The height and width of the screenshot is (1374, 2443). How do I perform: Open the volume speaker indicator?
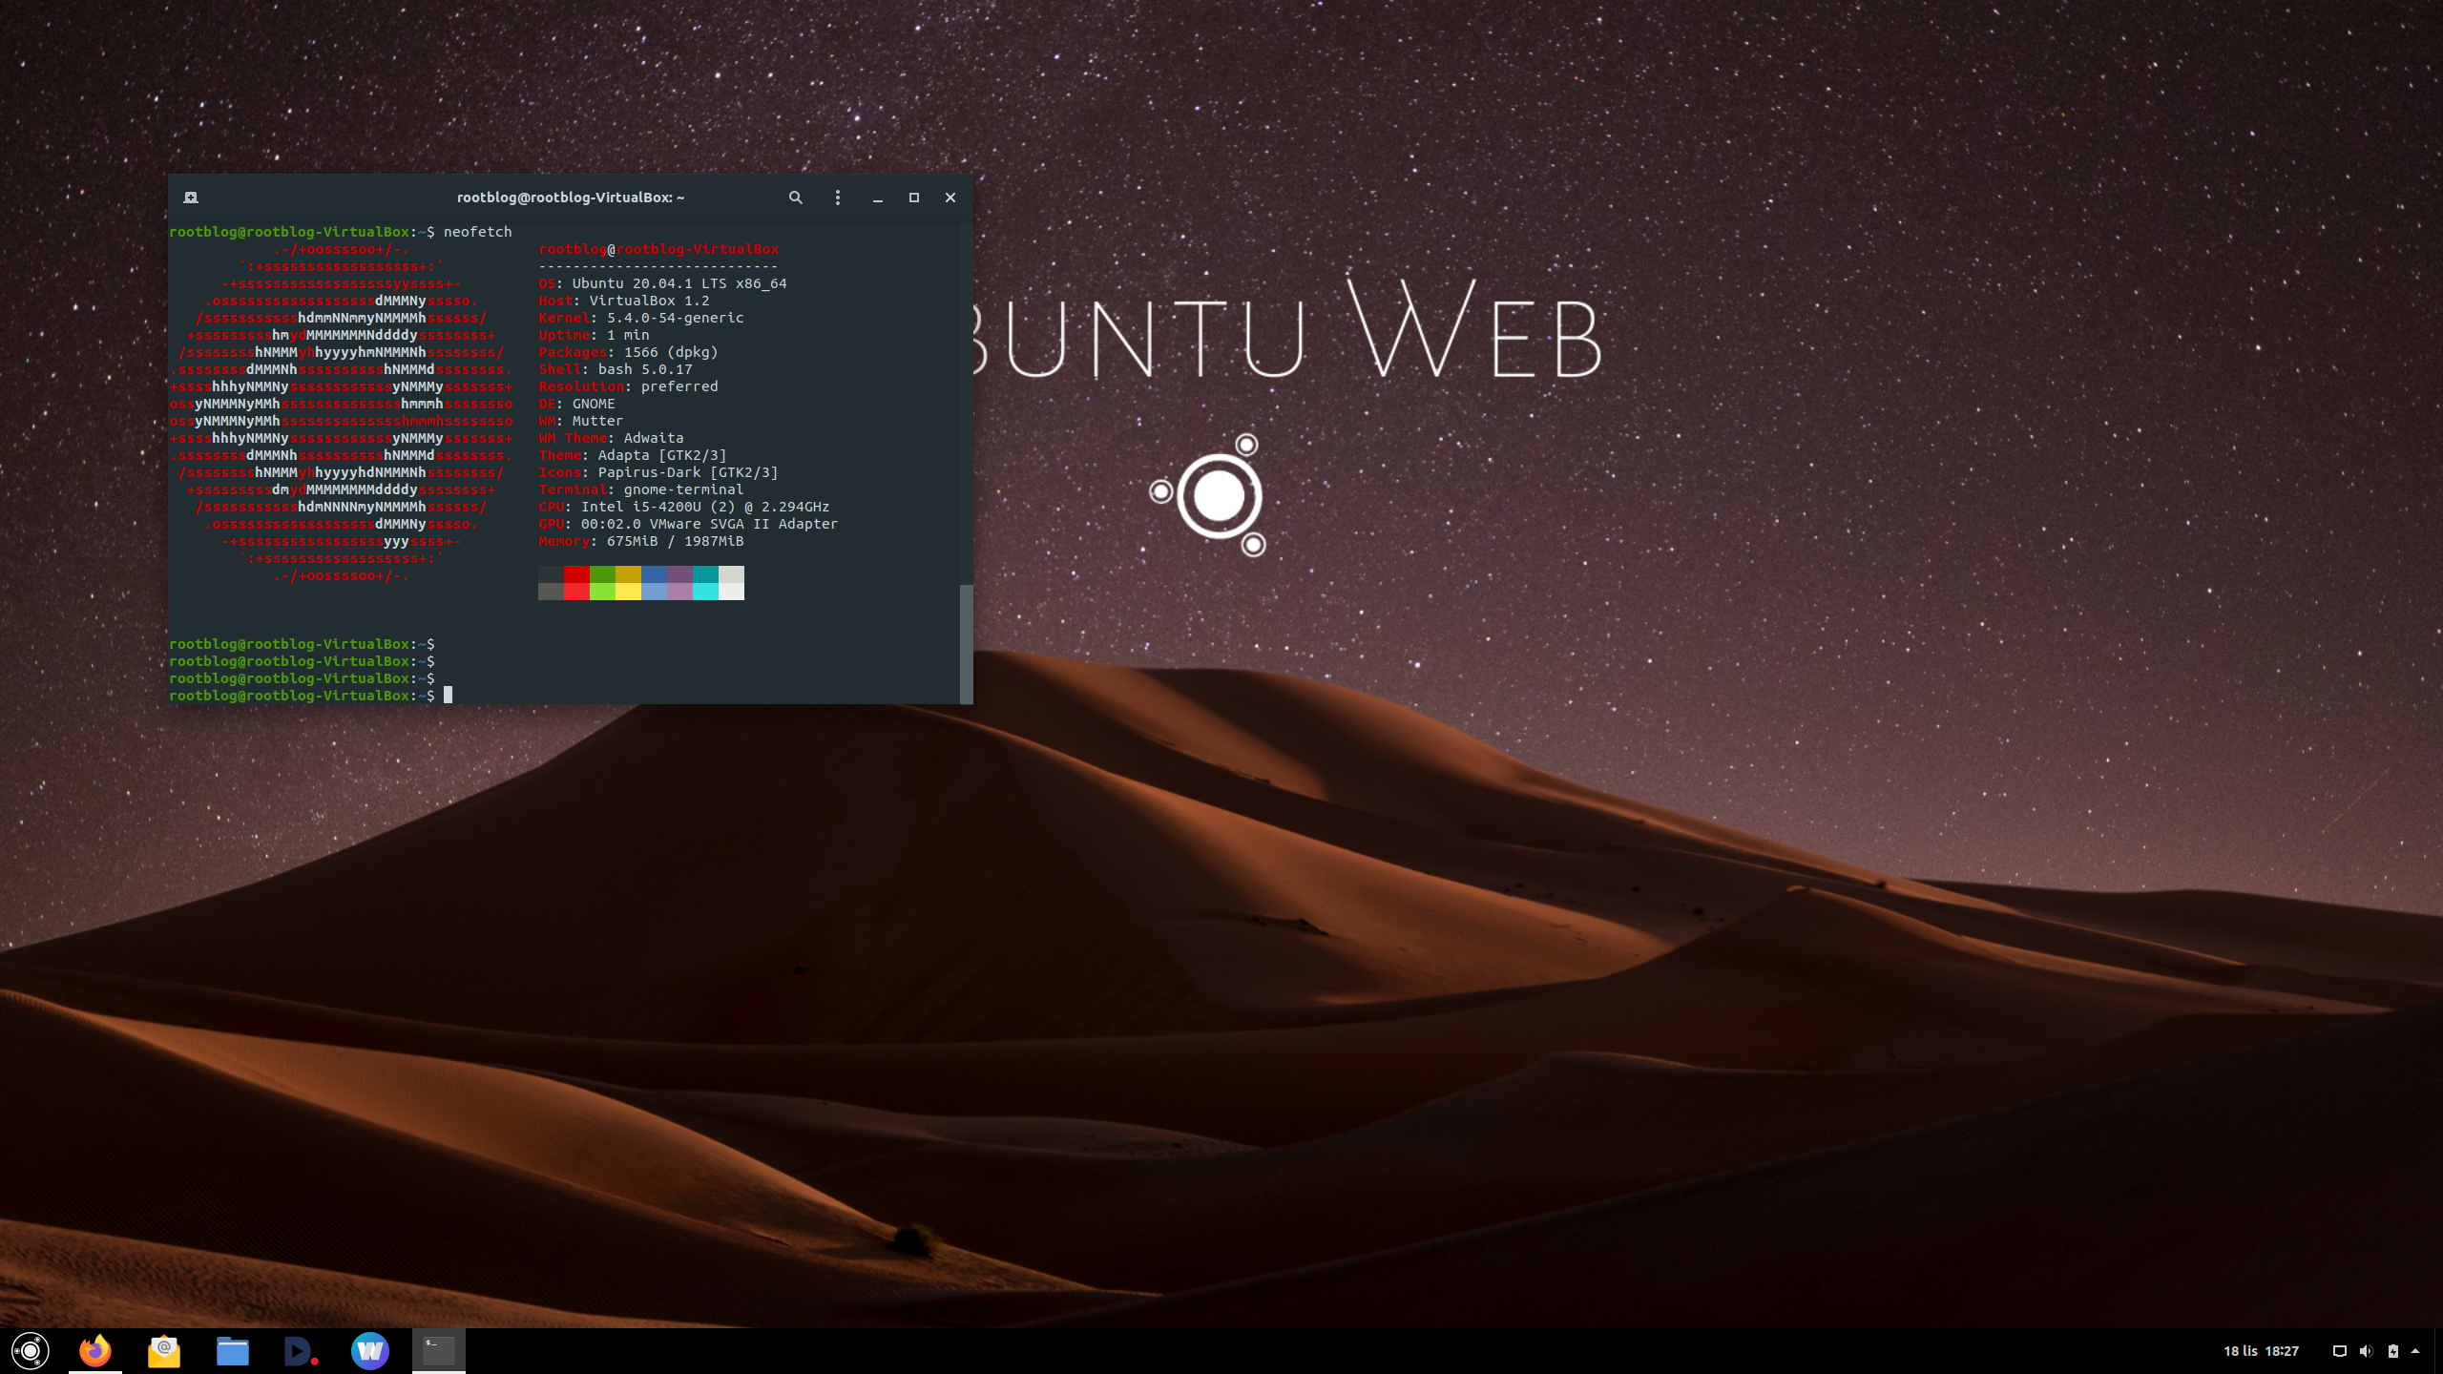click(x=2366, y=1351)
